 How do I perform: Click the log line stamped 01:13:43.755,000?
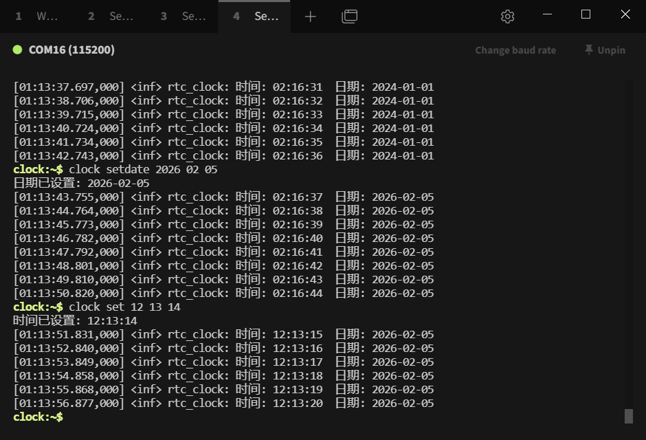[223, 197]
